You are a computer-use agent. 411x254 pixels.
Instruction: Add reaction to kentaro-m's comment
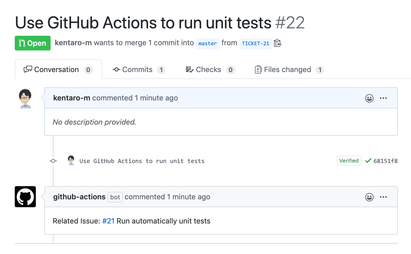click(x=369, y=98)
